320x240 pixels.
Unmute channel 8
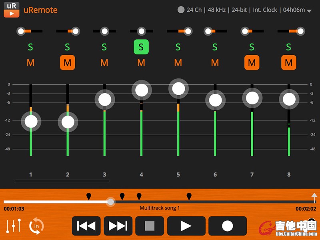[288, 63]
